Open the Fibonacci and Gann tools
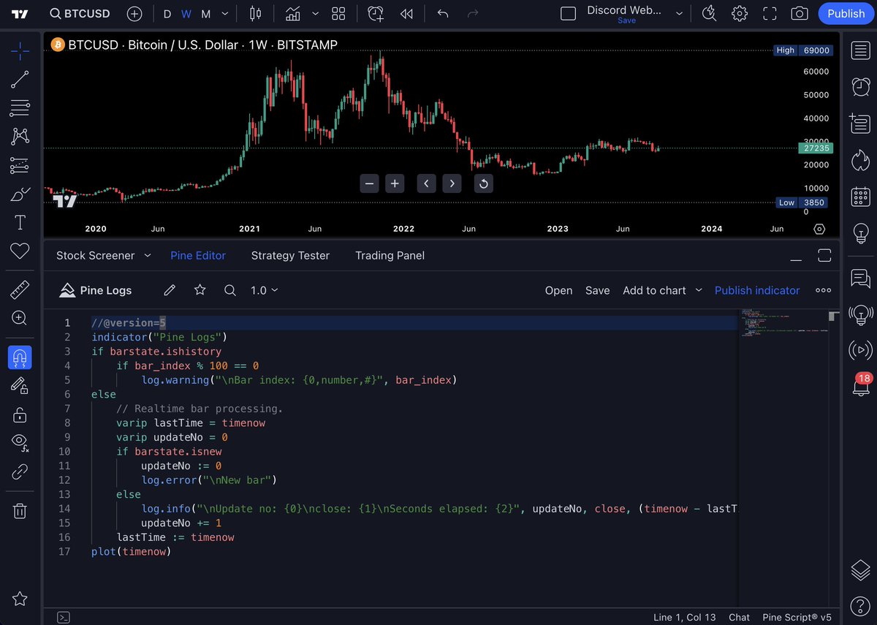The image size is (877, 625). point(20,108)
